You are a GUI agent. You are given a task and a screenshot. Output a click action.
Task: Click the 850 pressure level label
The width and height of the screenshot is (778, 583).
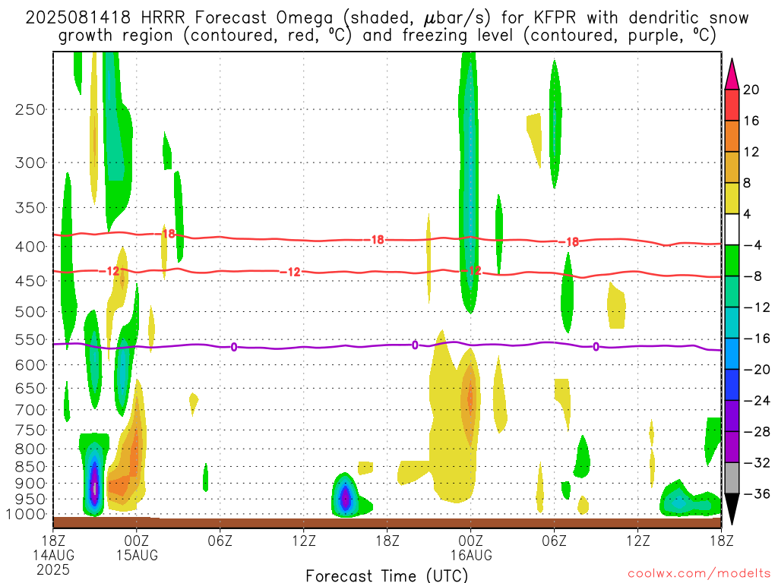pos(30,467)
